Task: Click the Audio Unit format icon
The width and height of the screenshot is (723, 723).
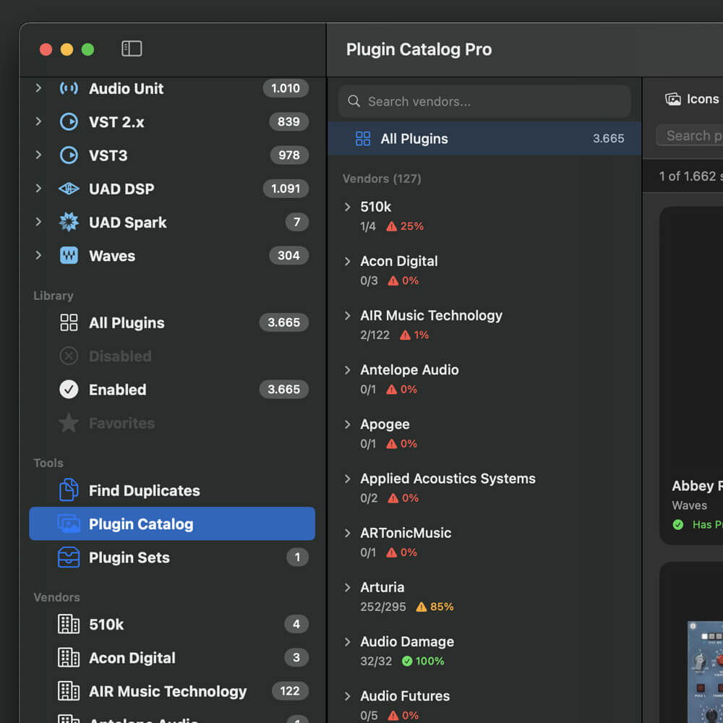Action: [69, 88]
